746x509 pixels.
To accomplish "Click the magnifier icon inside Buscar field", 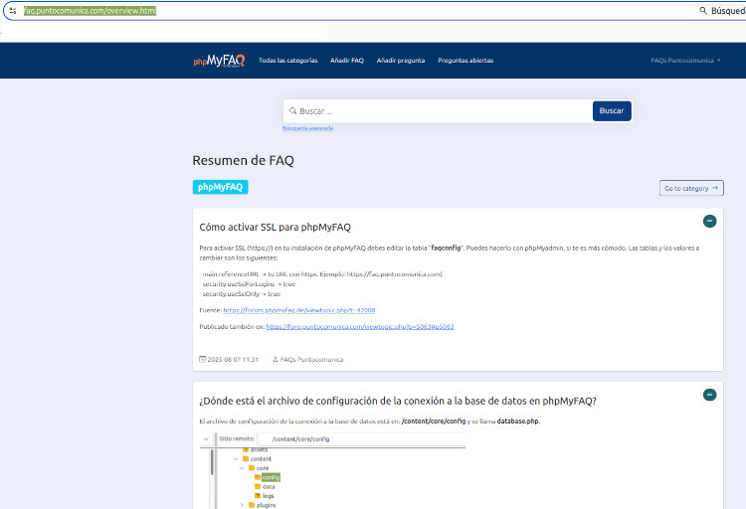I will click(x=293, y=110).
